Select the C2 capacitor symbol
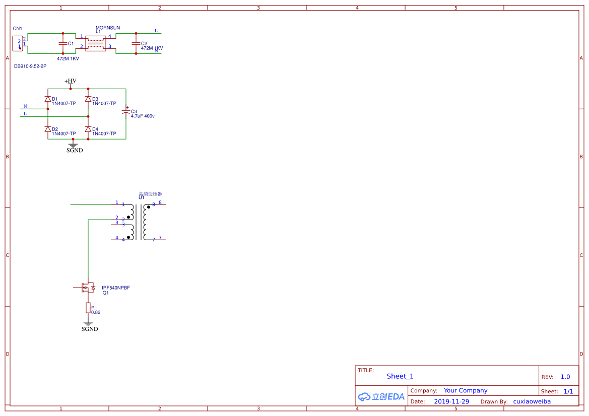 click(x=136, y=43)
